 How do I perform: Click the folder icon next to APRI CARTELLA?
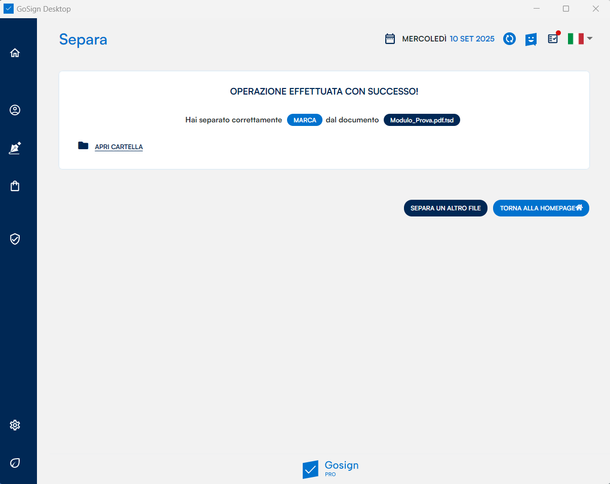(x=83, y=146)
